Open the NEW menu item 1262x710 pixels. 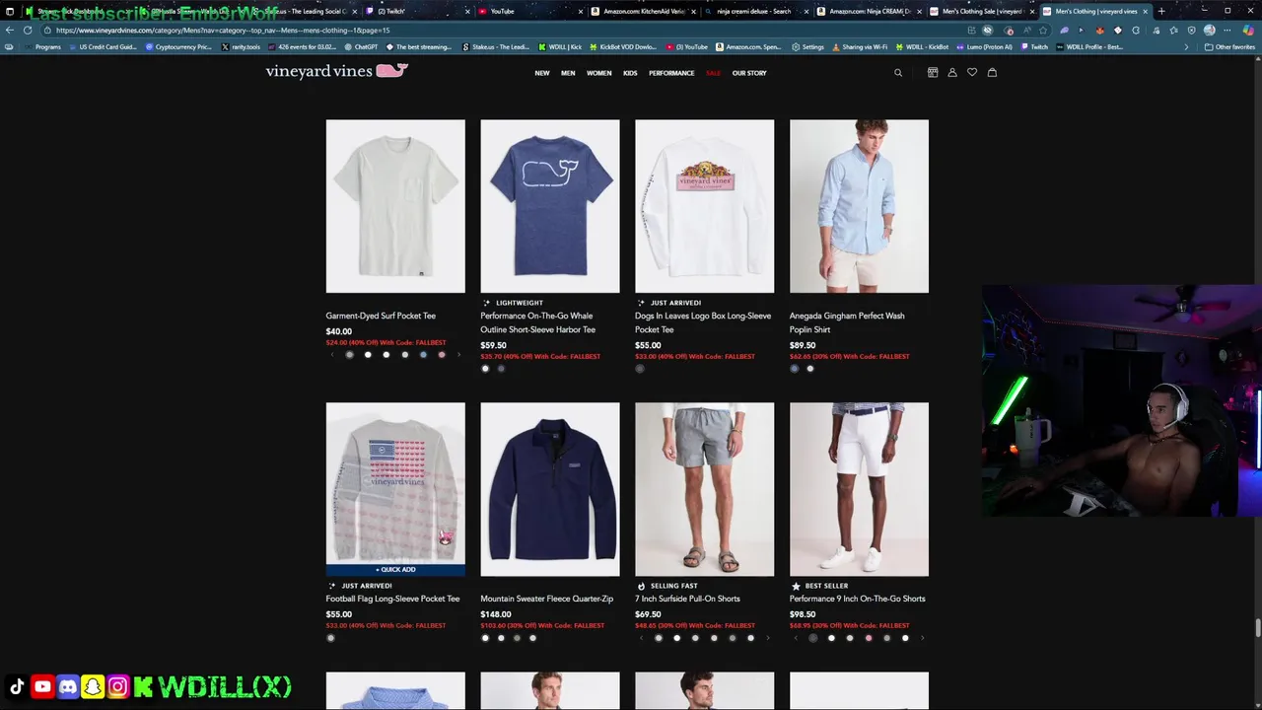click(x=542, y=73)
